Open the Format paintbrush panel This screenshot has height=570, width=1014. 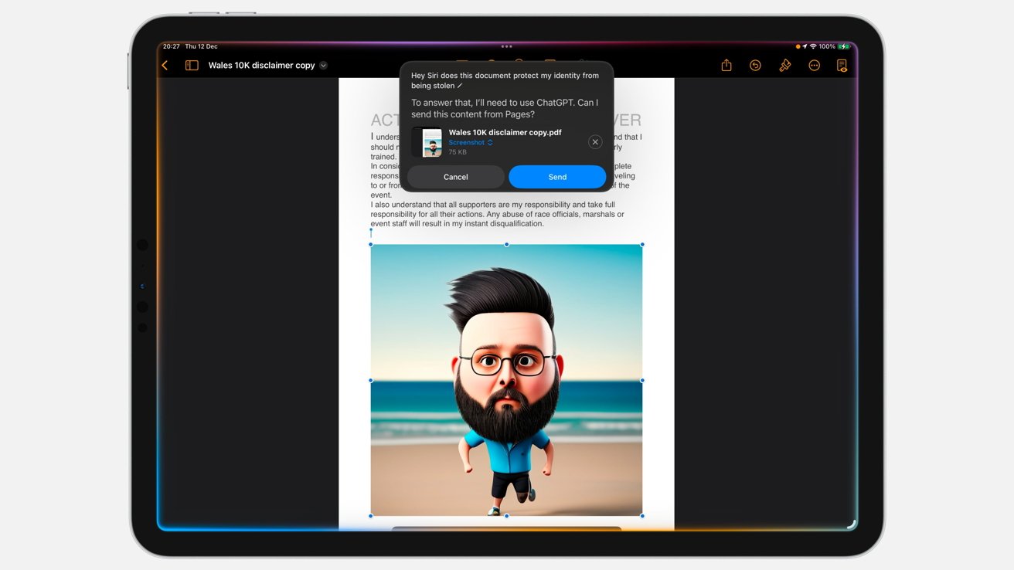784,66
